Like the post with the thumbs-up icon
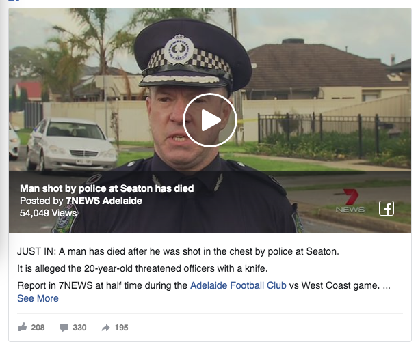Screen dimensions: 418x342 (23, 327)
